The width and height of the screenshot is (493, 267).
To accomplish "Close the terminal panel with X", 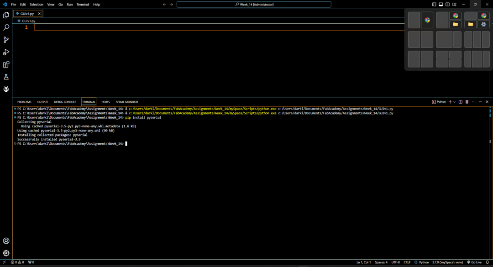I will [x=487, y=102].
